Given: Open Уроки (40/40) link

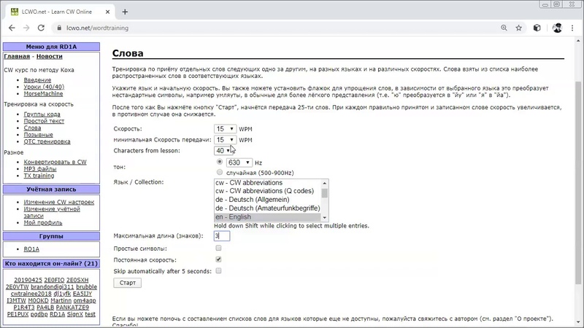Looking at the screenshot, I should pos(44,87).
